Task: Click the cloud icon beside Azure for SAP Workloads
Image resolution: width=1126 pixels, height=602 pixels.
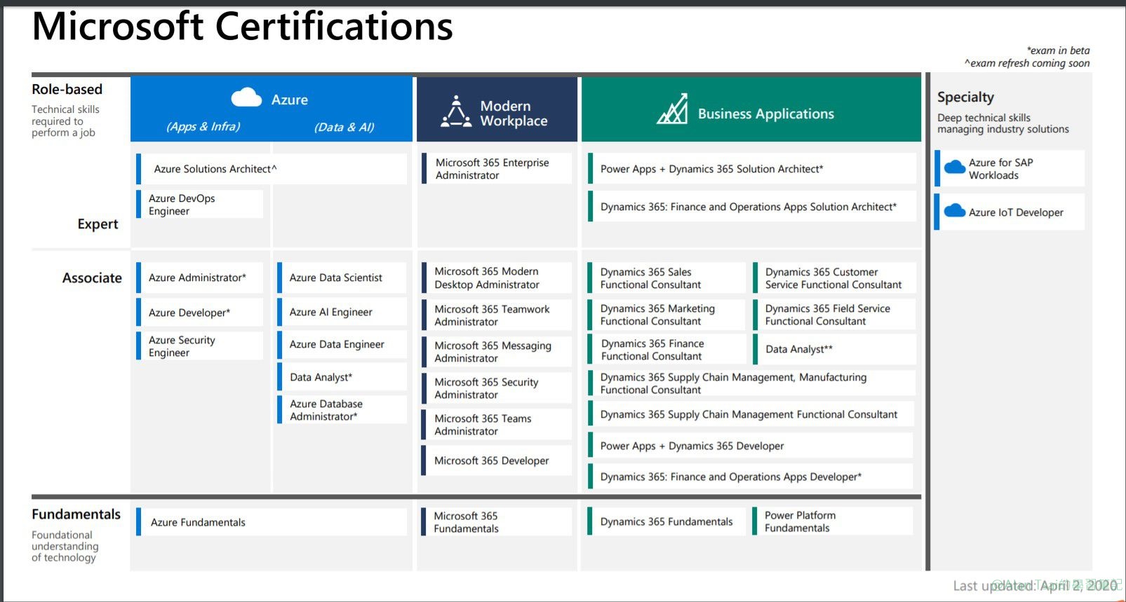Action: [955, 167]
